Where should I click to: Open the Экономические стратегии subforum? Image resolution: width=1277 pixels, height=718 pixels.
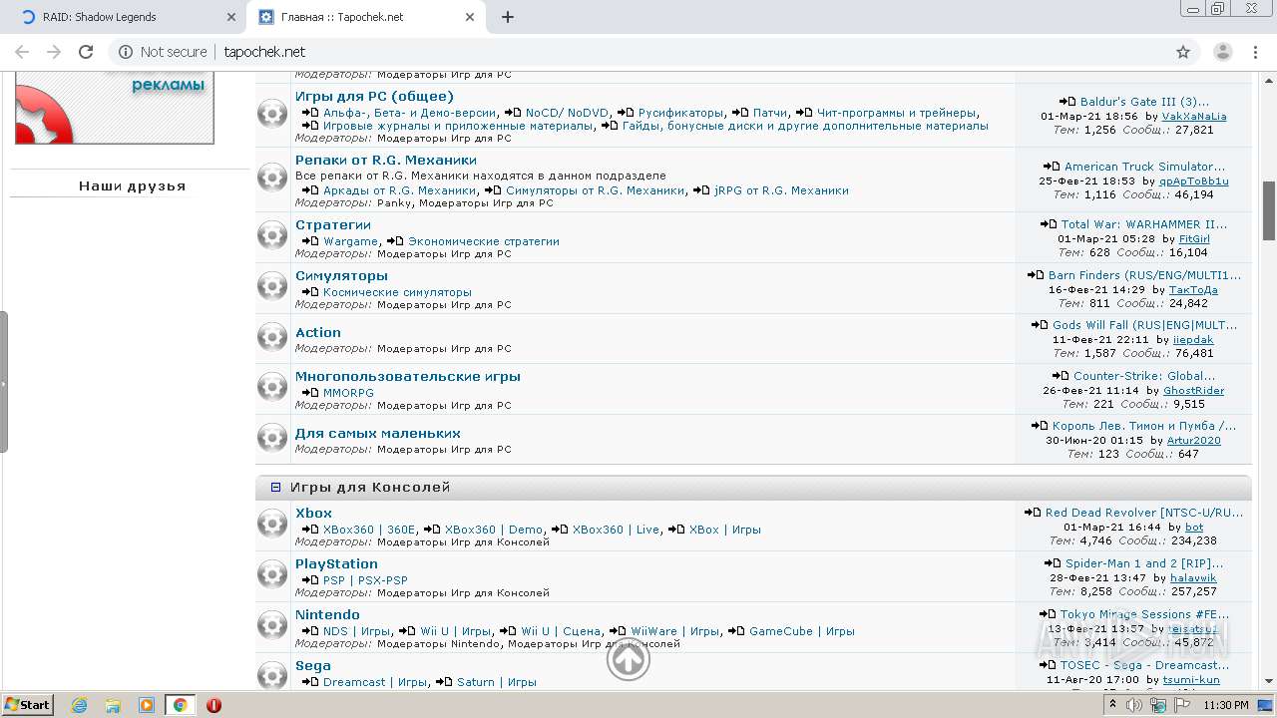point(484,241)
